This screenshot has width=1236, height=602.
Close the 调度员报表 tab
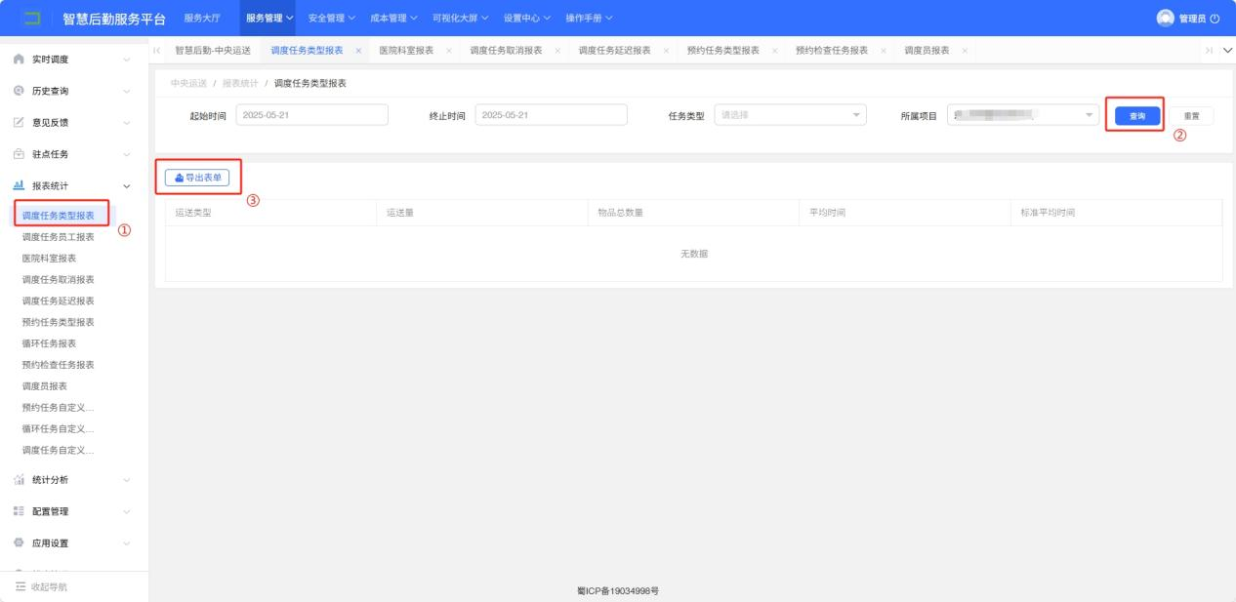click(x=965, y=50)
